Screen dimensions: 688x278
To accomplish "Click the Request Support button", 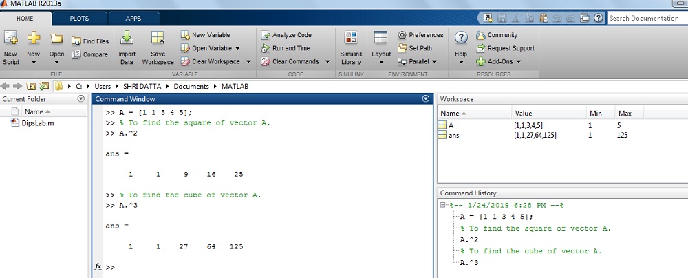I will [510, 48].
